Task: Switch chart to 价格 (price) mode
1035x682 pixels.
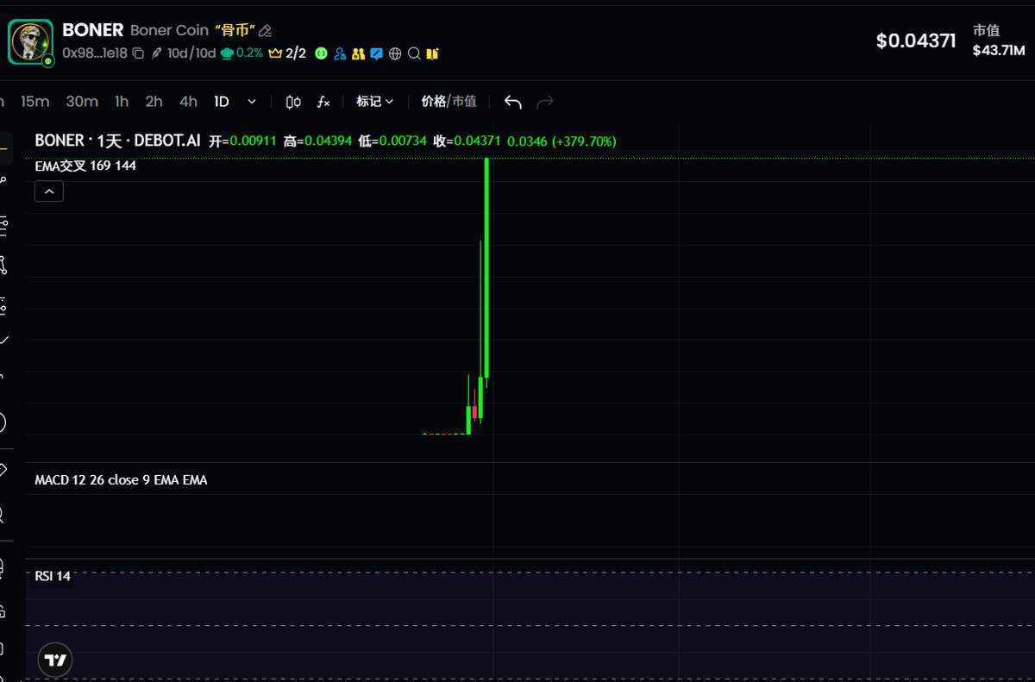Action: coord(433,102)
